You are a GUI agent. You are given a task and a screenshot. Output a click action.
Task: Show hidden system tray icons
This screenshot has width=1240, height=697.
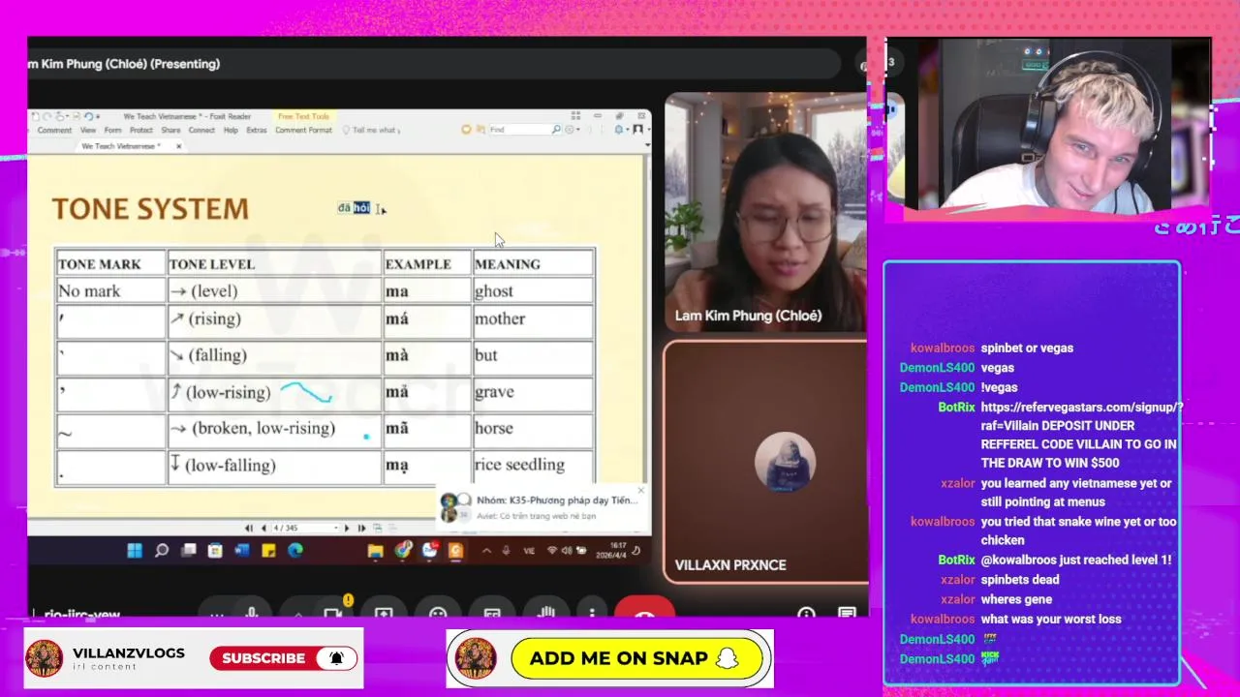coord(486,551)
